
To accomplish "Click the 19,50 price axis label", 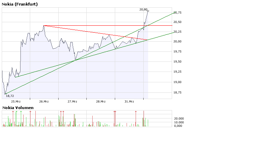I will point(178,61).
